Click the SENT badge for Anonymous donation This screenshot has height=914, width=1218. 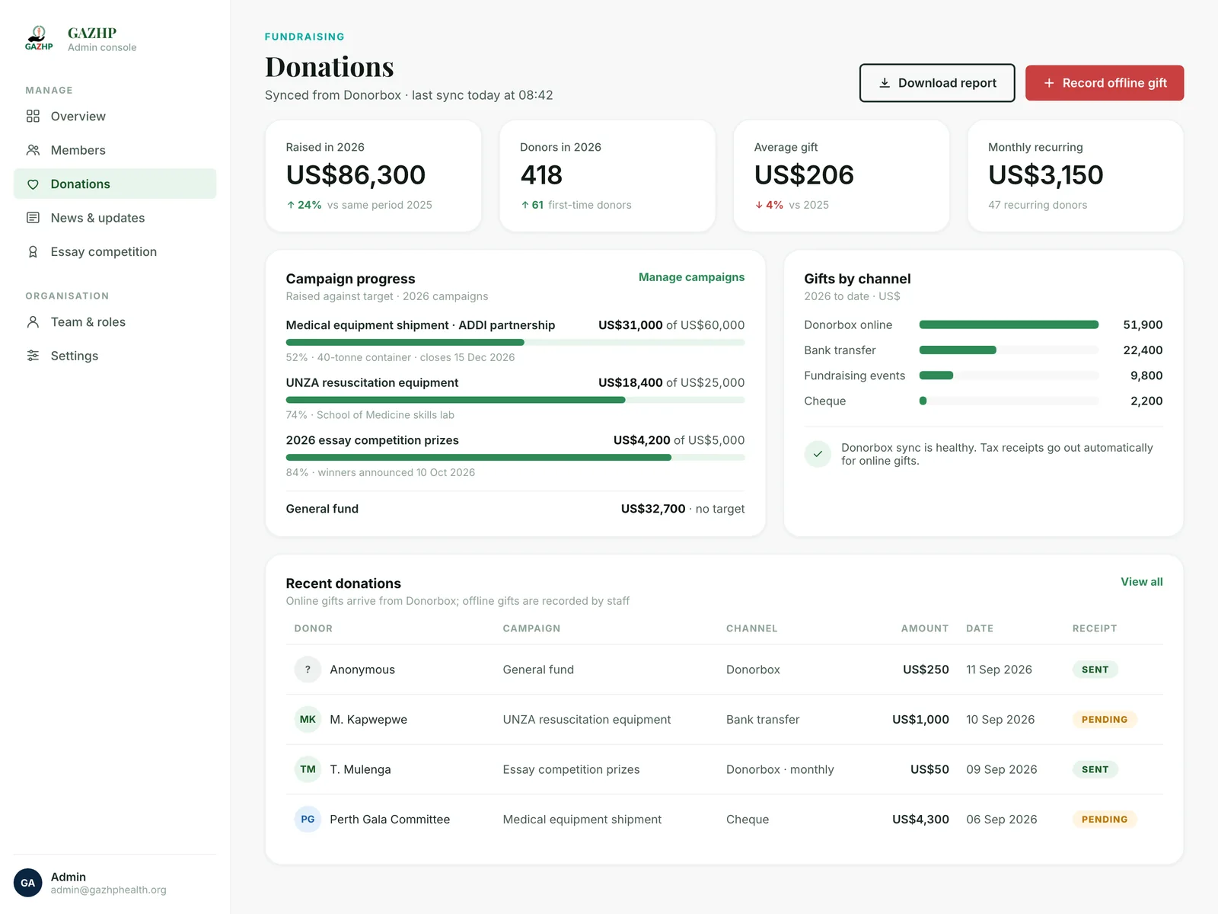point(1095,670)
